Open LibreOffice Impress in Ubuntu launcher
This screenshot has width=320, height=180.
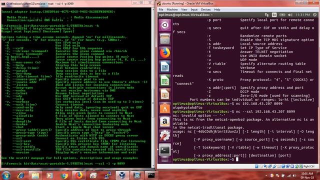(x=165, y=94)
